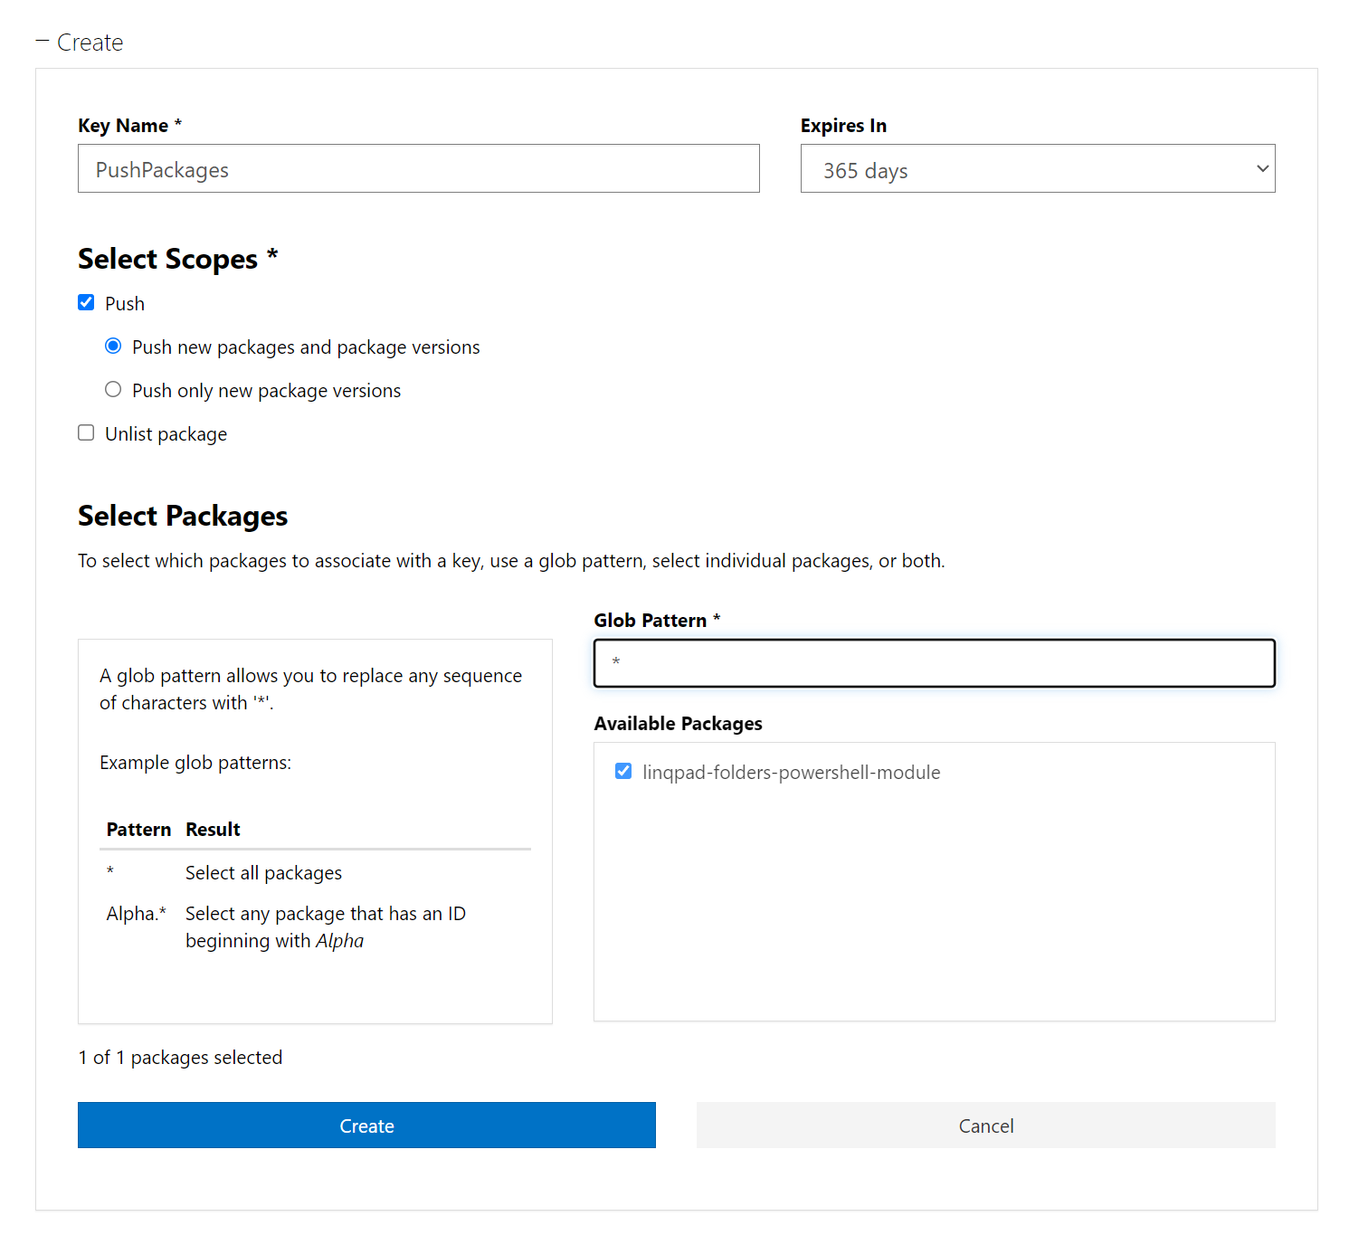The width and height of the screenshot is (1349, 1235).
Task: Click the 'Result' column header
Action: click(213, 830)
